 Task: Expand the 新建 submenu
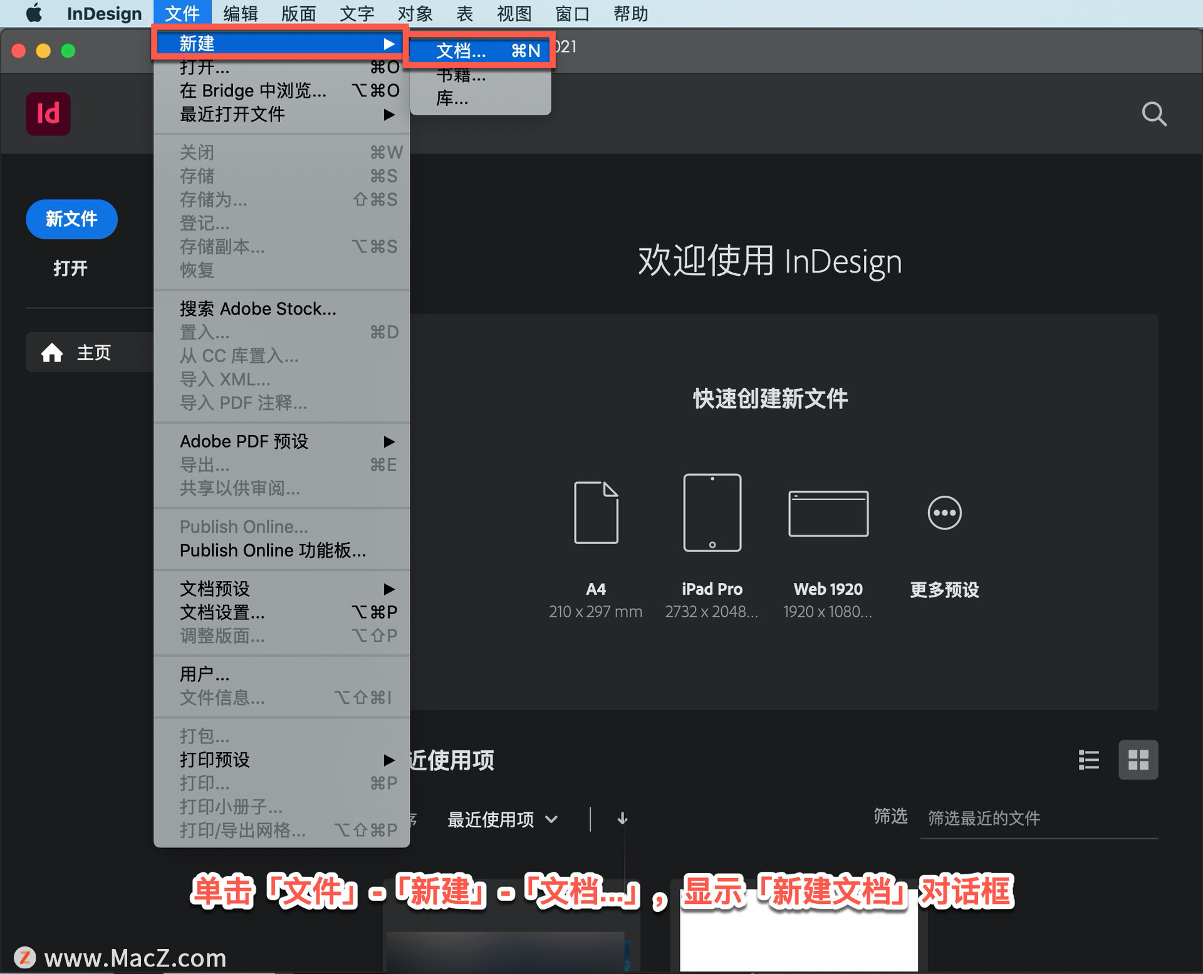[x=281, y=43]
